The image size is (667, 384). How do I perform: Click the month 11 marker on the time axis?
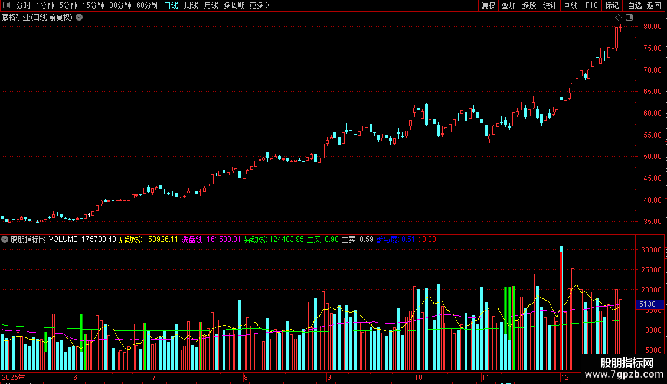485,377
